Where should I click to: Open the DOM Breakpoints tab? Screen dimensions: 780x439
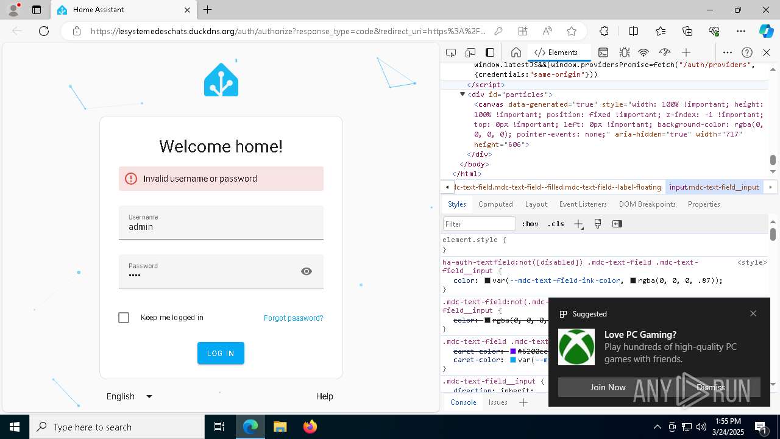647,204
